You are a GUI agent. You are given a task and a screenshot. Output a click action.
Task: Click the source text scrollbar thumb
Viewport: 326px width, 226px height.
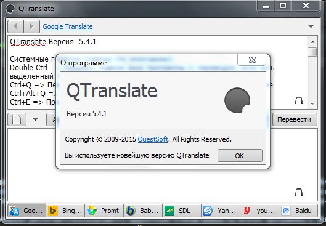(x=312, y=52)
